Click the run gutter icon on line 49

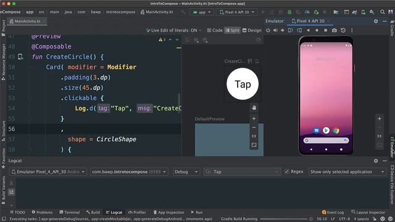20,57
